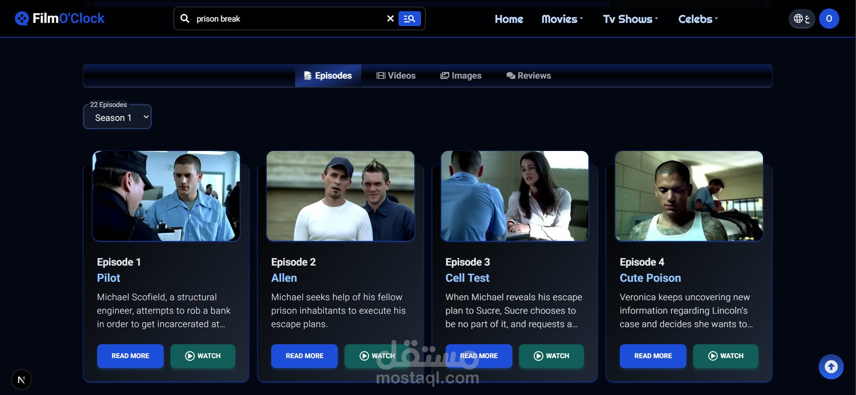Click Watch button for Cute Poison episode
The image size is (856, 395).
click(x=726, y=356)
